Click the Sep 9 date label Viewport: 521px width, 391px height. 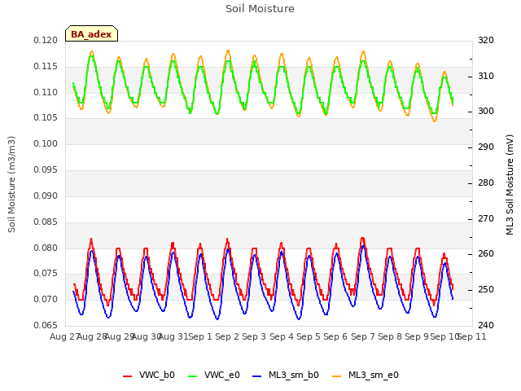point(417,336)
